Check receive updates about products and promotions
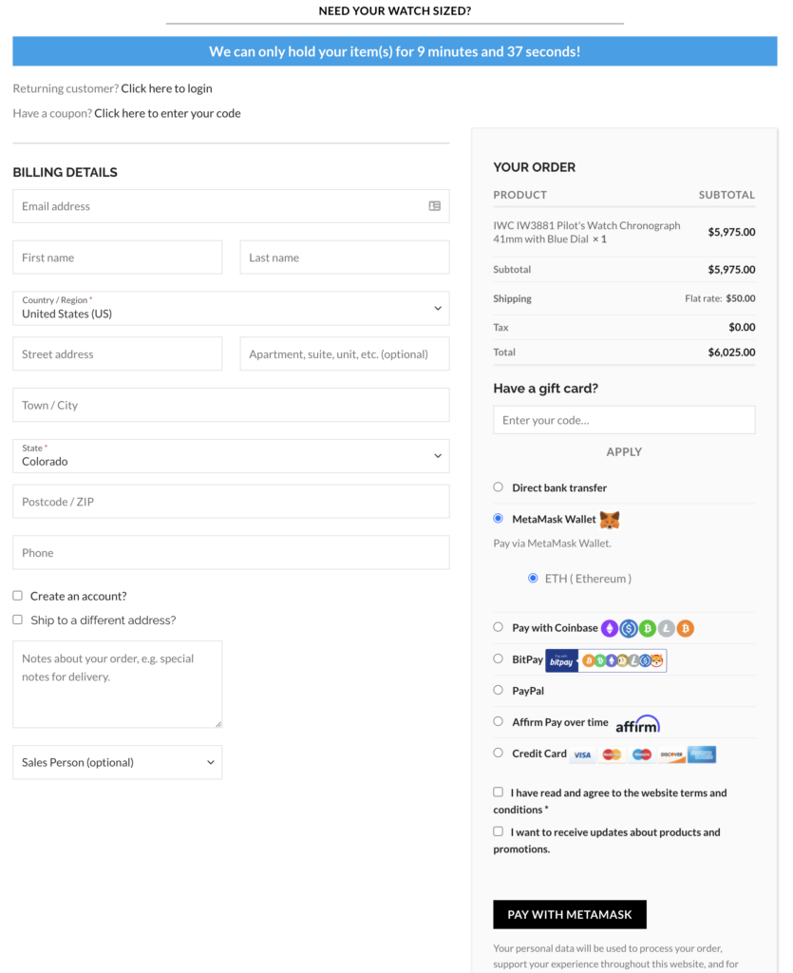This screenshot has width=793, height=973. 498,831
